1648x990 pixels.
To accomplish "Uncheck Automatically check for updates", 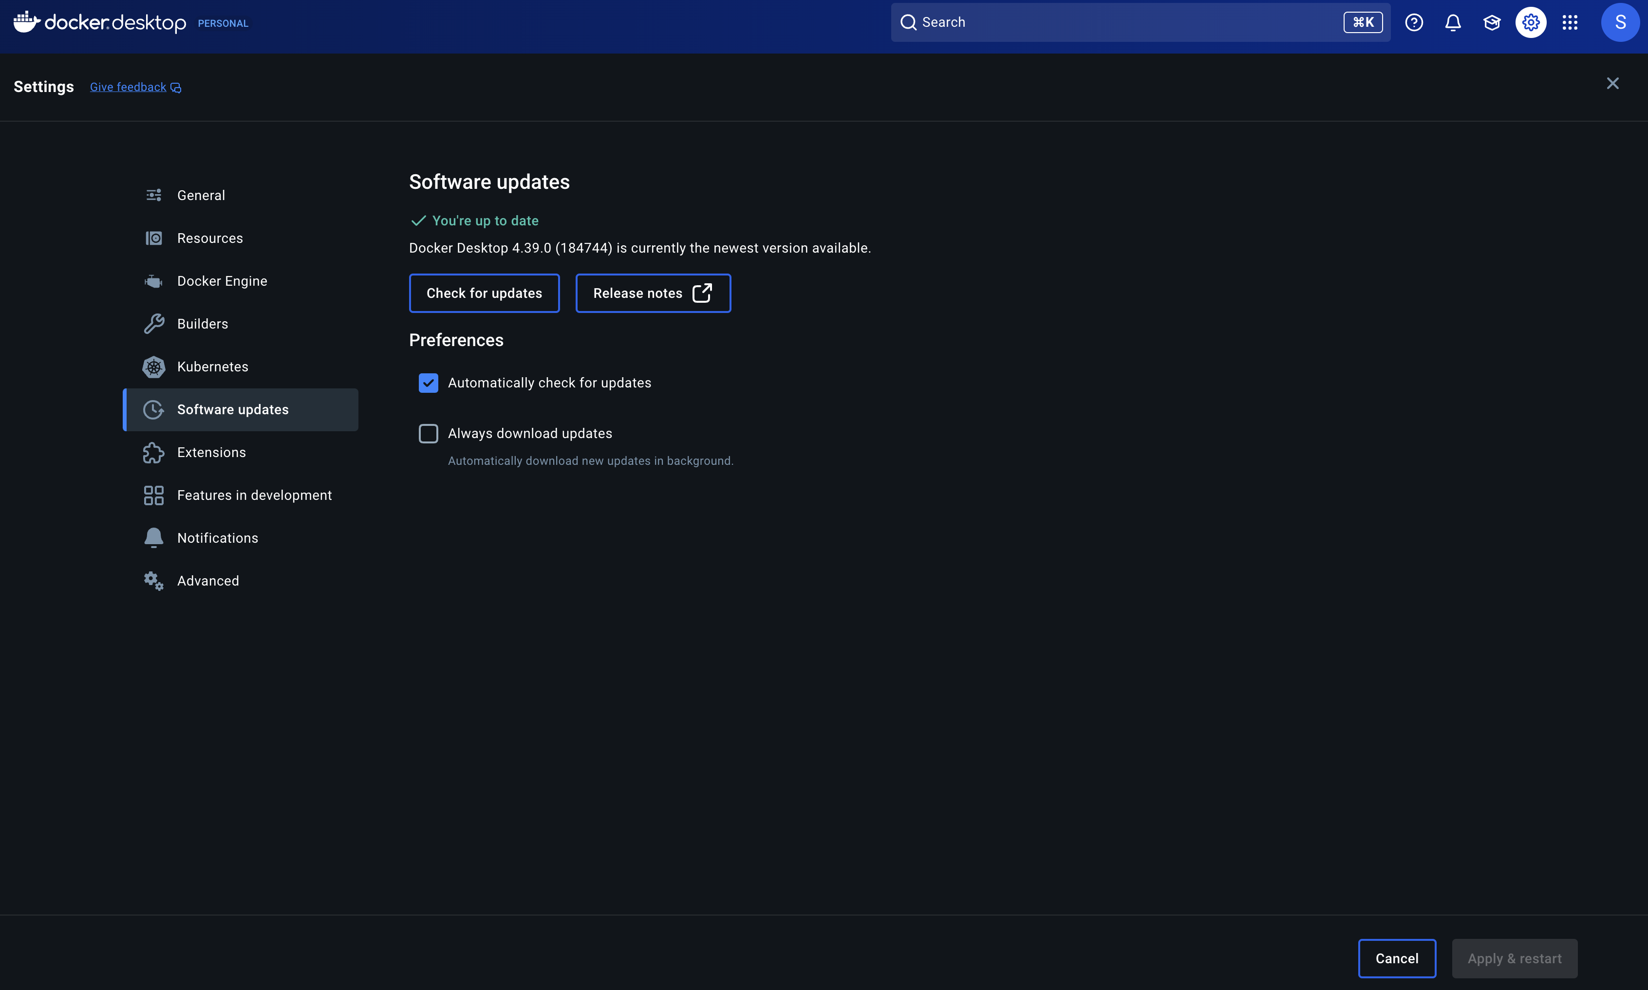I will pyautogui.click(x=429, y=383).
